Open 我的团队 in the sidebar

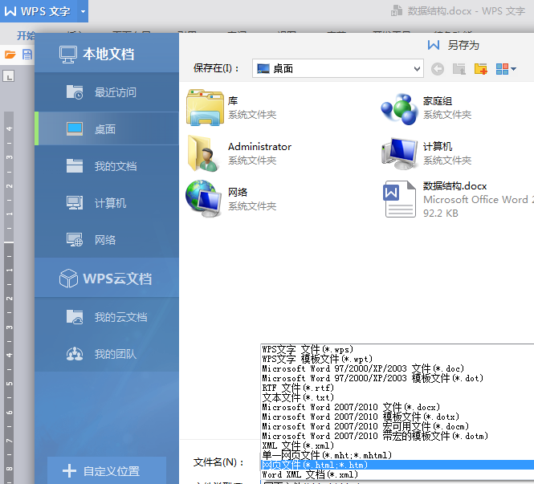[x=107, y=354]
